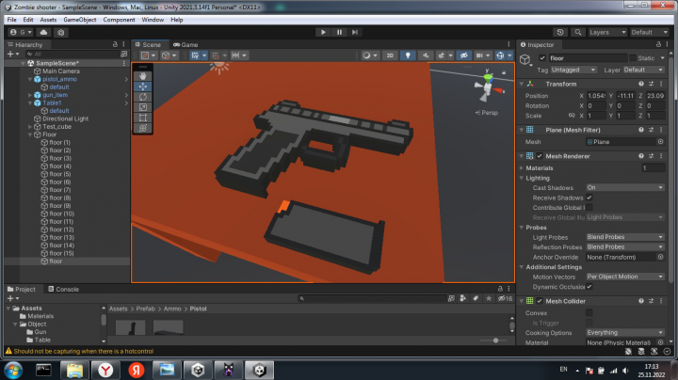Screen dimensions: 678x380
Task: Toggle scene visibility hidden-objects button
Action: pyautogui.click(x=463, y=55)
